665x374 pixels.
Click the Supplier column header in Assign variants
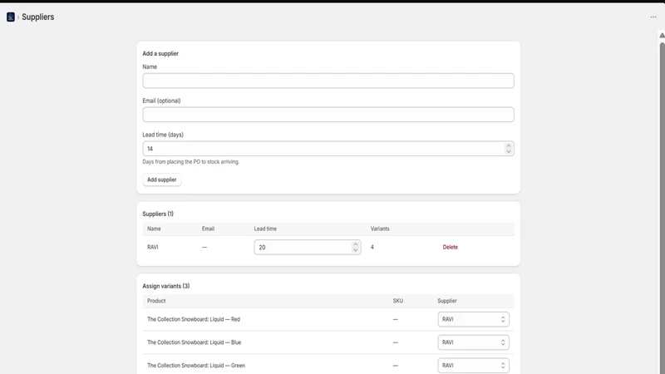(447, 301)
